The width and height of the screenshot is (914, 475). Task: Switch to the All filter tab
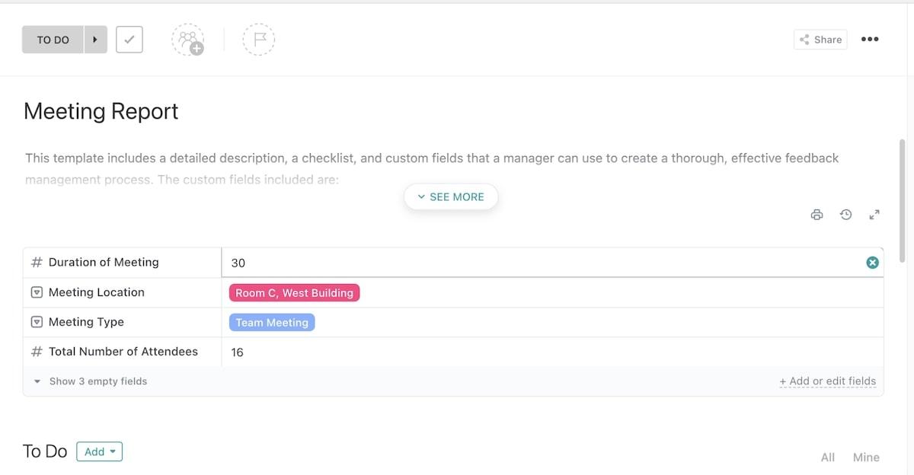(x=828, y=457)
